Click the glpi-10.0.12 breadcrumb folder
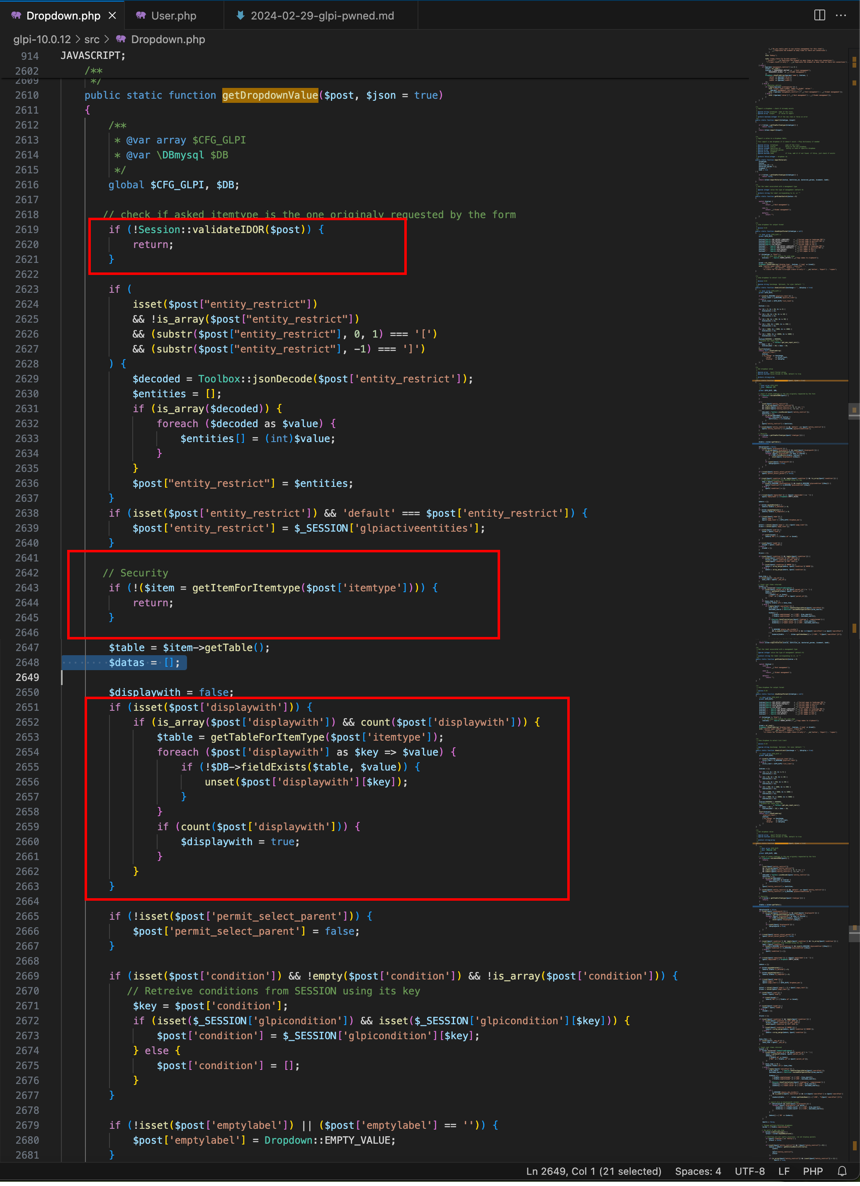860x1186 pixels. 42,39
